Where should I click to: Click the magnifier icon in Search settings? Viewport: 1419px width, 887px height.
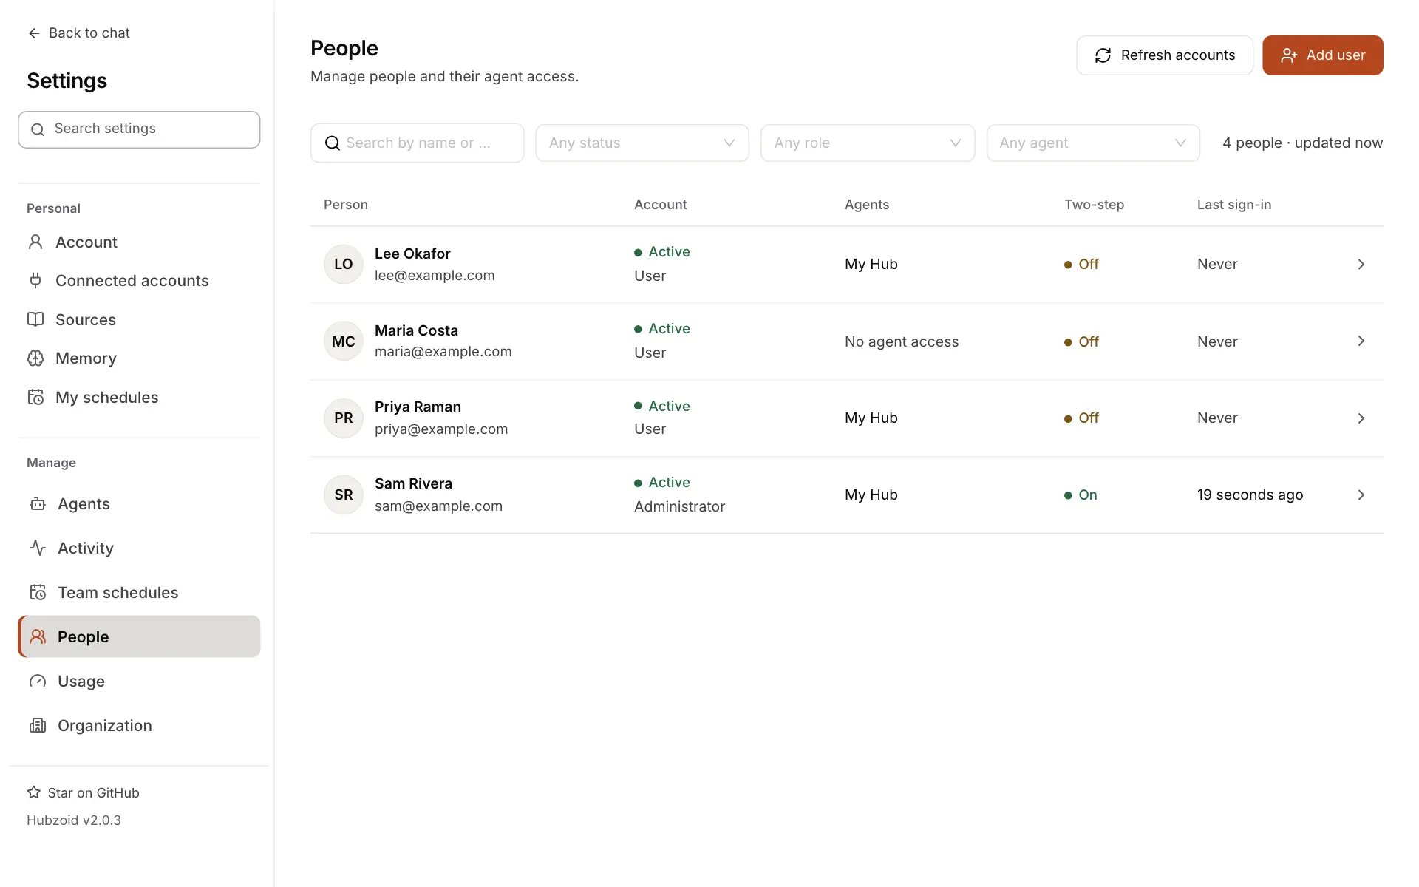[38, 129]
